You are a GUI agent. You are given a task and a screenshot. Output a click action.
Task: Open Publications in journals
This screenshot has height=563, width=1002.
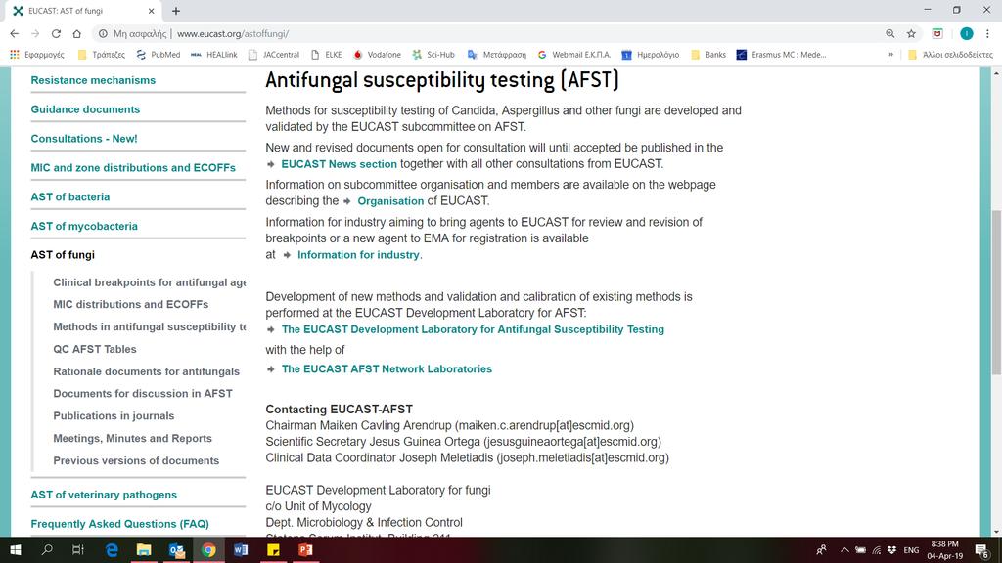(114, 416)
